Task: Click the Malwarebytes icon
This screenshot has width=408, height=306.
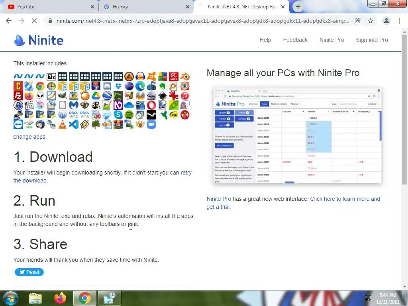Action: [x=74, y=105]
